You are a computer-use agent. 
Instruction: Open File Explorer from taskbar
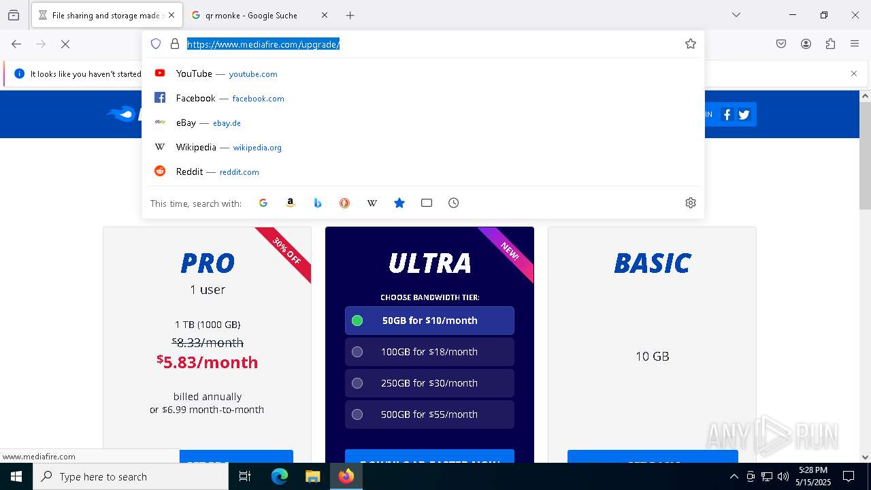[312, 476]
